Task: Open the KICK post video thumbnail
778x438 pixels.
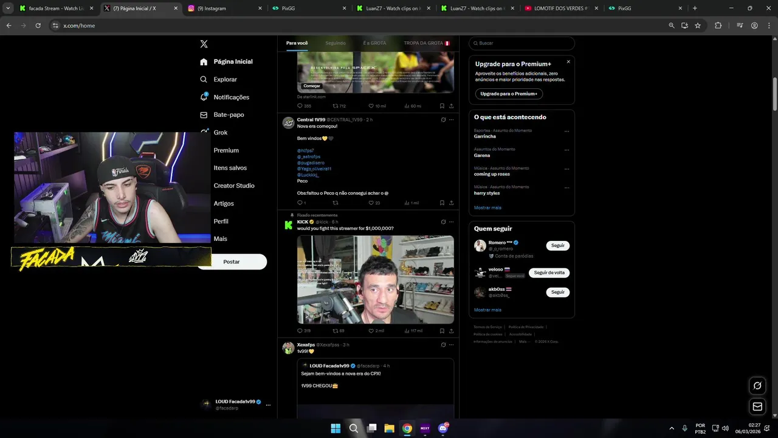Action: pos(375,279)
